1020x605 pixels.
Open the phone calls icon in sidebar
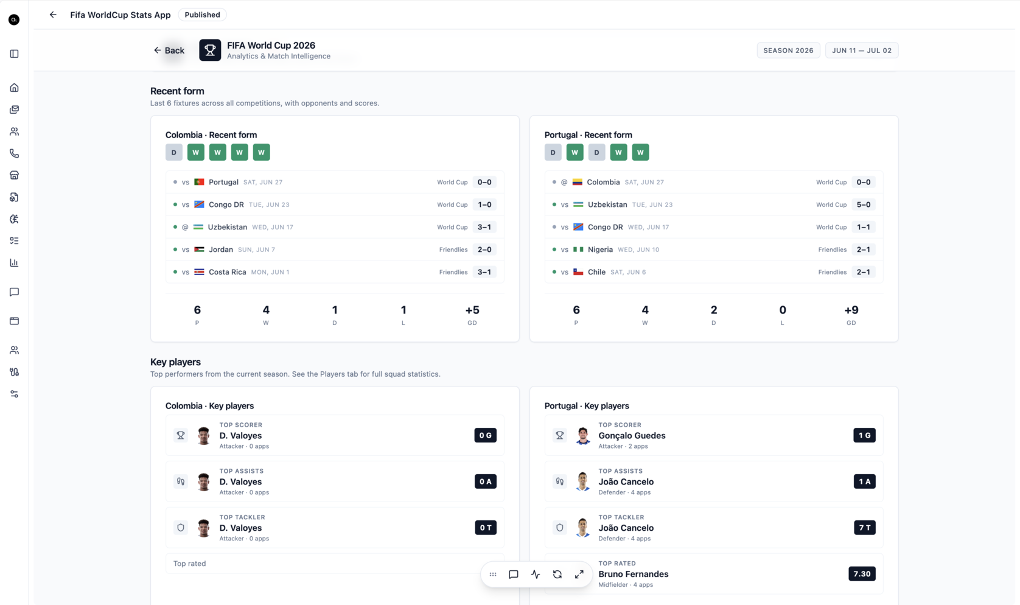click(14, 153)
